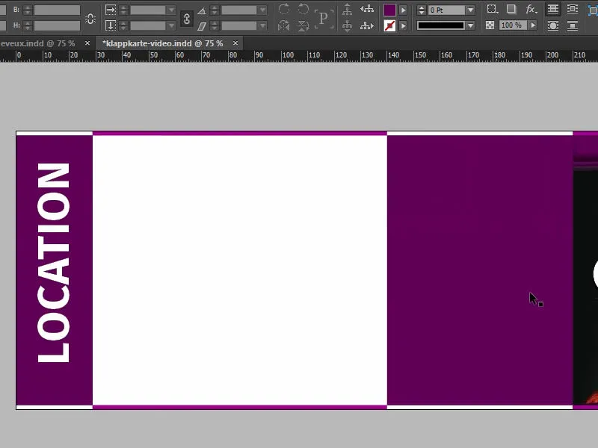
Task: Click the Scale Y stepper arrows
Action: [x=123, y=25]
